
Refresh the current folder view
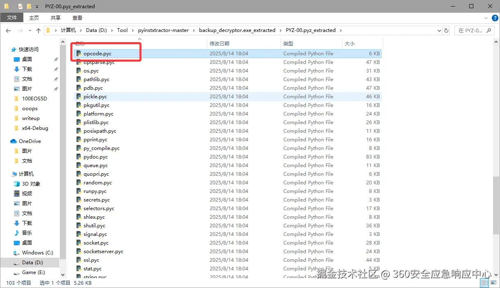[446, 30]
